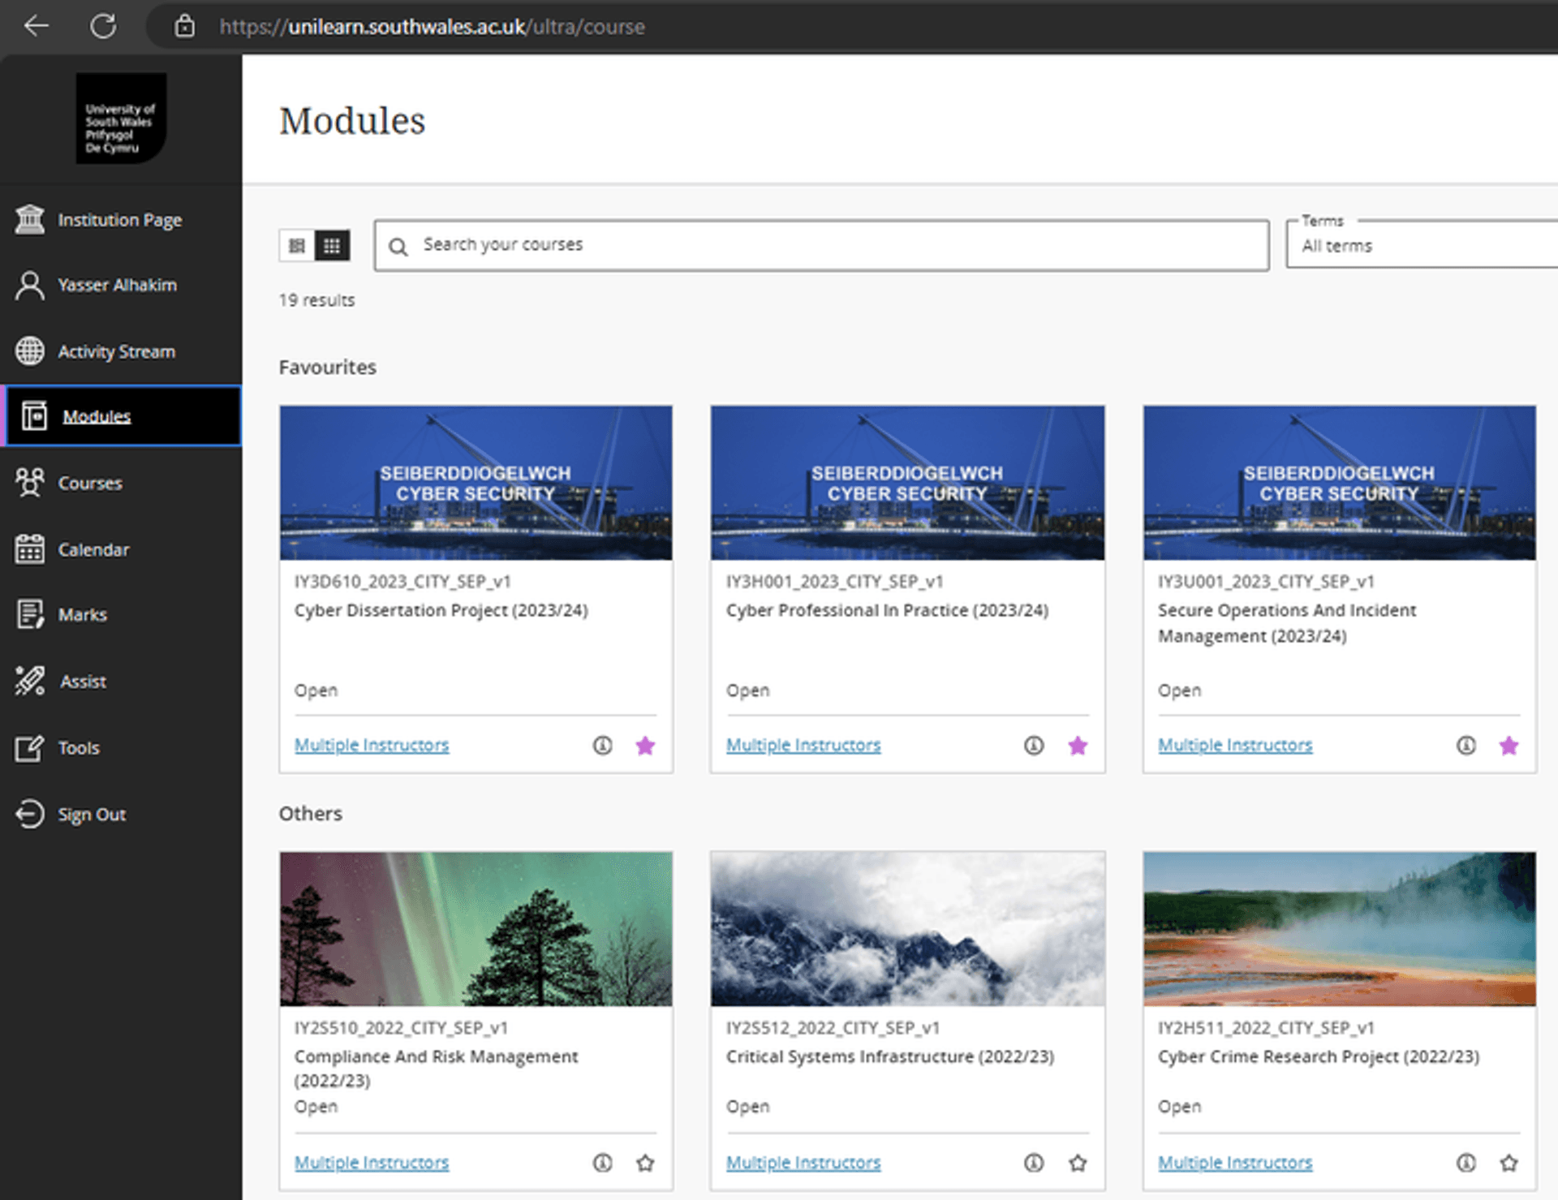
Task: Open Critical Systems Infrastructure (2022/23) title
Action: point(890,1056)
